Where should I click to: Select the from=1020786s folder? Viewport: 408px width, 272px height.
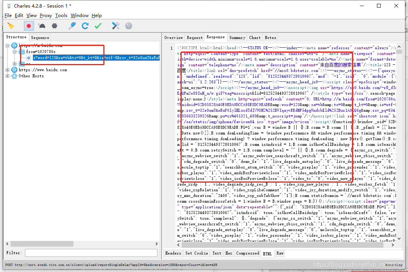click(40, 52)
